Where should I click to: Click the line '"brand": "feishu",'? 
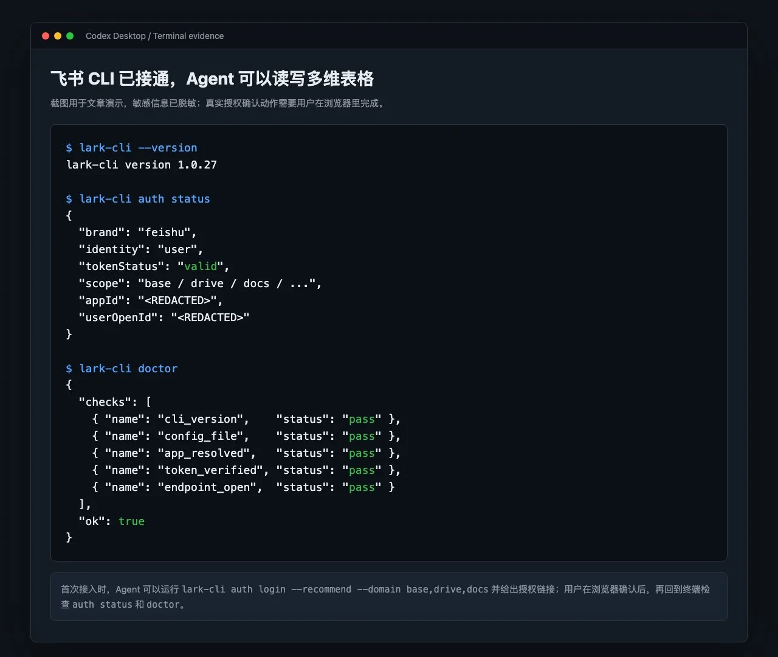pyautogui.click(x=138, y=232)
